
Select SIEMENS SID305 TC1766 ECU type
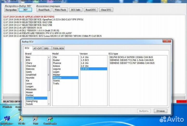tap(138, 60)
